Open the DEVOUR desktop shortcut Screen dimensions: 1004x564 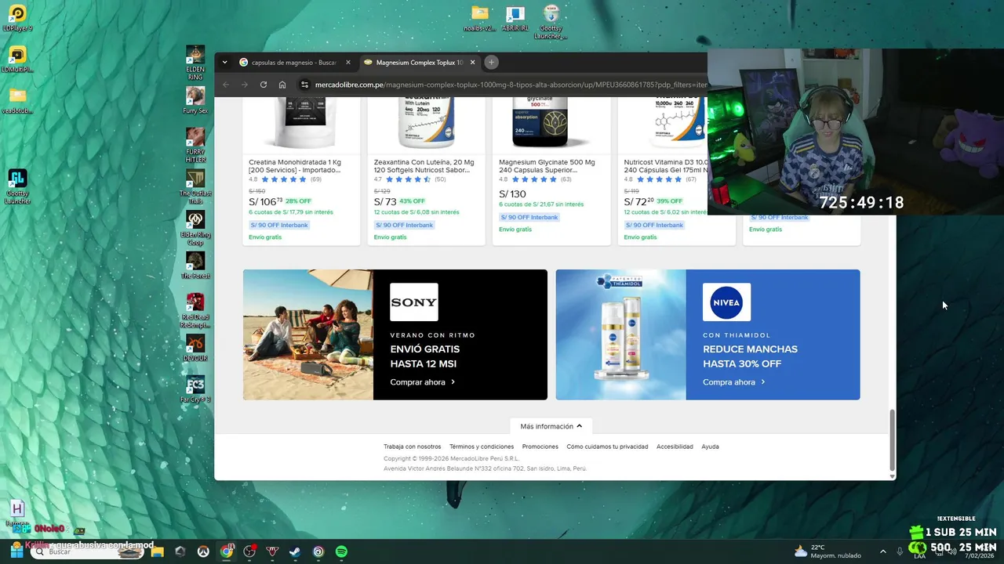pos(195,348)
